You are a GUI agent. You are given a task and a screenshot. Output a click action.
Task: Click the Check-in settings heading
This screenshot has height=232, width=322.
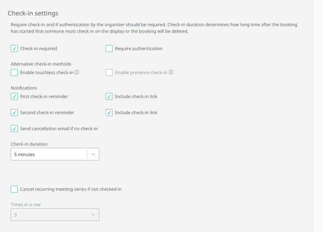tap(33, 13)
